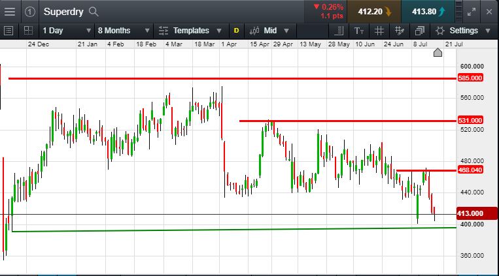This screenshot has width=499, height=276.
Task: Click the 24 Dec date label
Action: click(39, 44)
